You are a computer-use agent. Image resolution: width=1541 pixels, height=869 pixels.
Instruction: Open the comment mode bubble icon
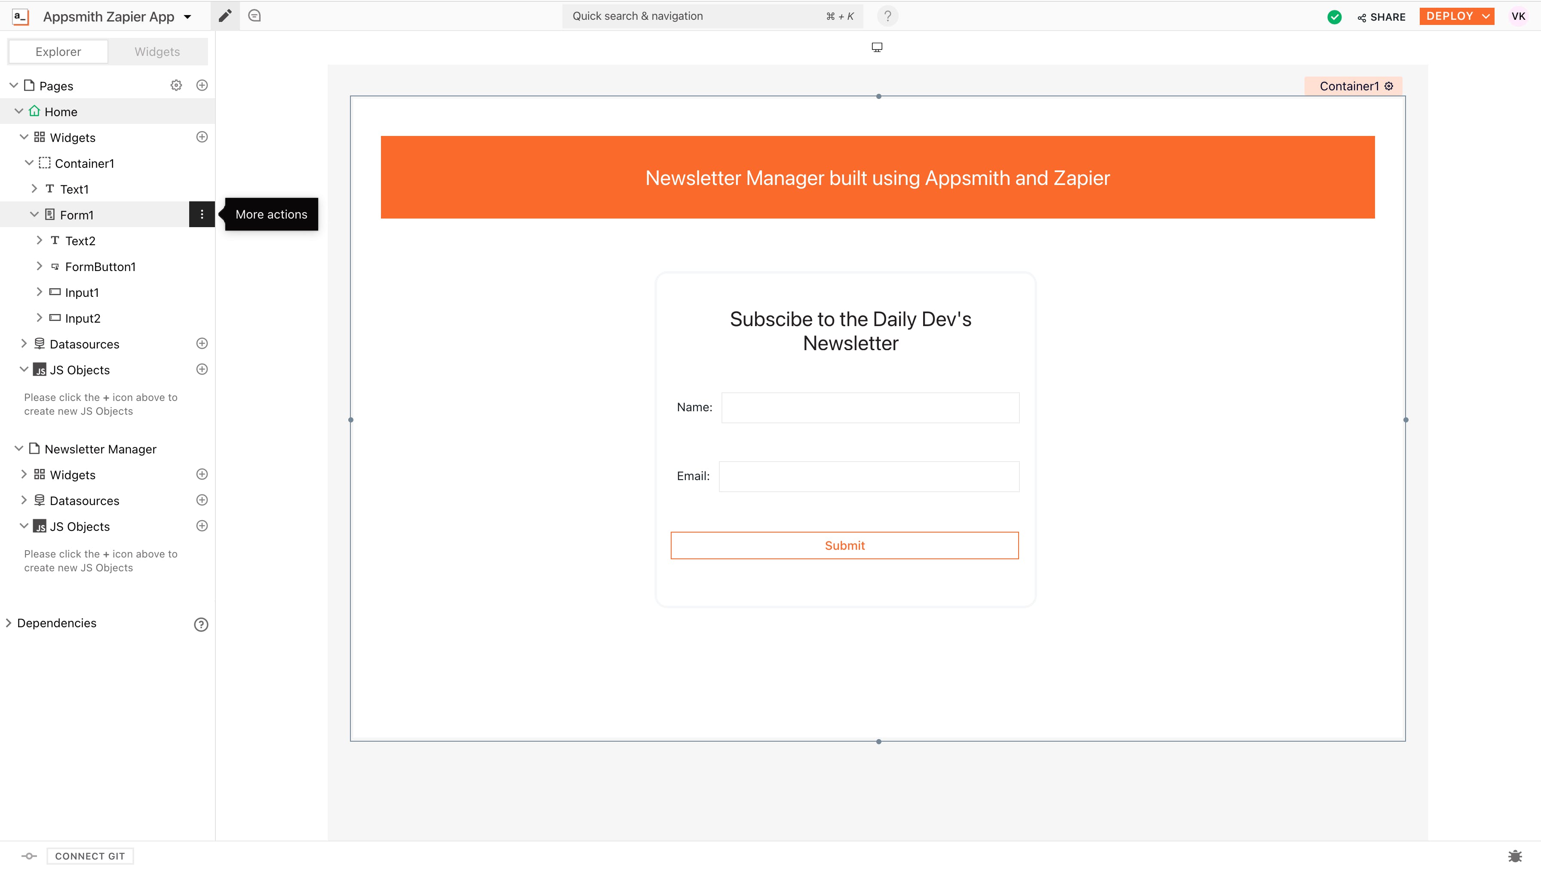254,16
